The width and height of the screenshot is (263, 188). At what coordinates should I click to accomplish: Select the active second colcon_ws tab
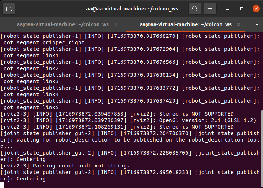[x=186, y=24]
